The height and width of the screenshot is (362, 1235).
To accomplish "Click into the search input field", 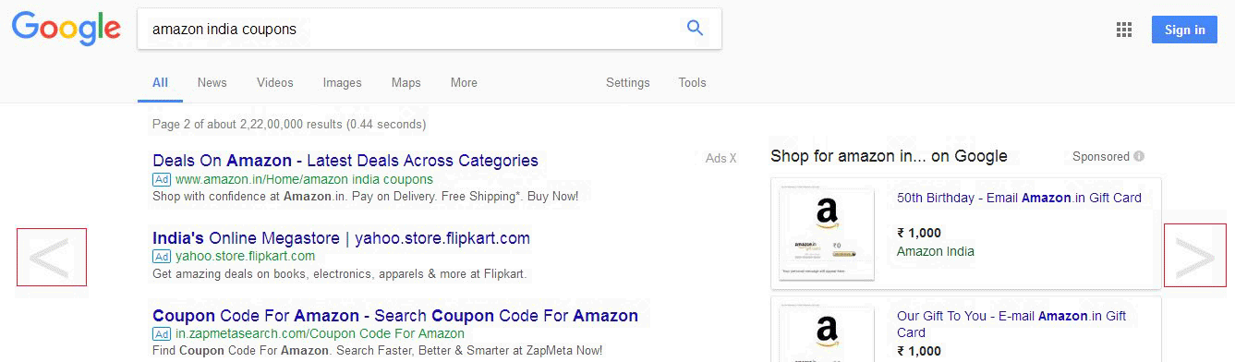I will [411, 29].
